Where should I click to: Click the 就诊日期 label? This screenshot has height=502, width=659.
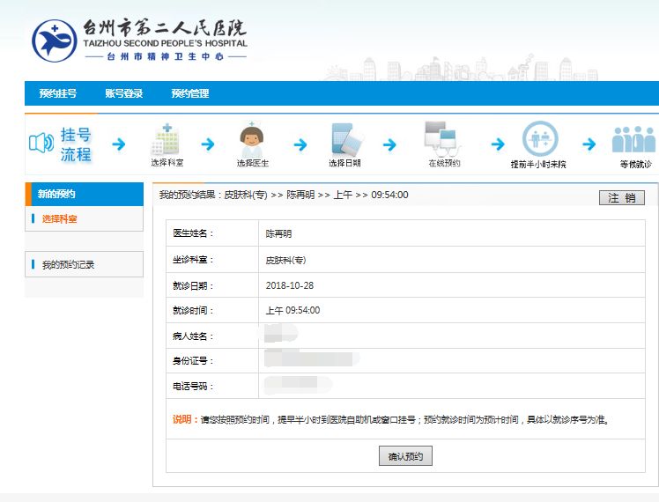[x=193, y=286]
